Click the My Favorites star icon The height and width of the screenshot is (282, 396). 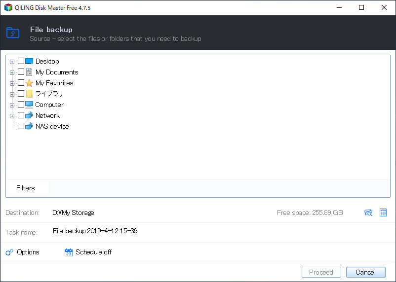[x=29, y=83]
